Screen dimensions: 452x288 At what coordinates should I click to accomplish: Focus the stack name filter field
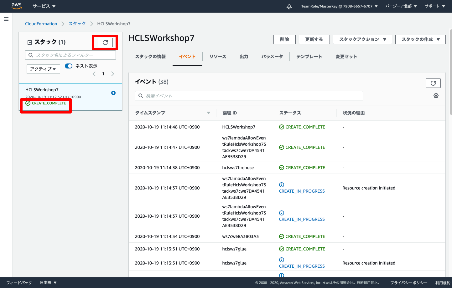(70, 55)
